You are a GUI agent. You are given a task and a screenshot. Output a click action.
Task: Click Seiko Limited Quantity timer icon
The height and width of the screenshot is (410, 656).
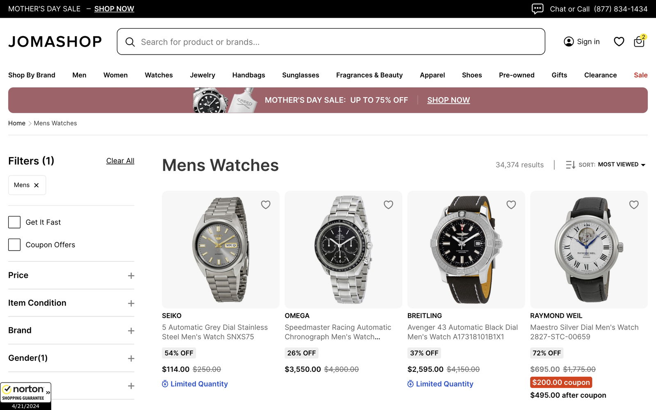(x=165, y=384)
